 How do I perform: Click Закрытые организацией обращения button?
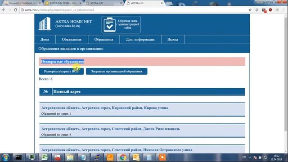pos(117,71)
